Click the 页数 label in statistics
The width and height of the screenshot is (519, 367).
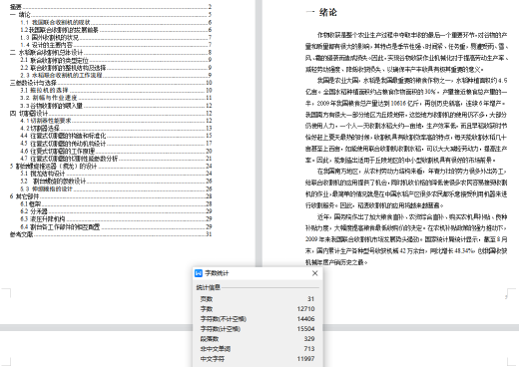(207, 299)
